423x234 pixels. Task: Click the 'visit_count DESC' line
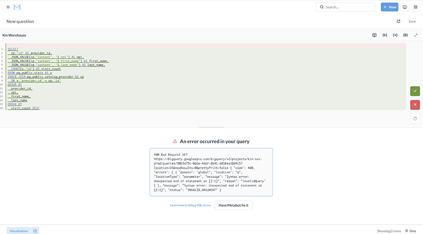(25, 108)
